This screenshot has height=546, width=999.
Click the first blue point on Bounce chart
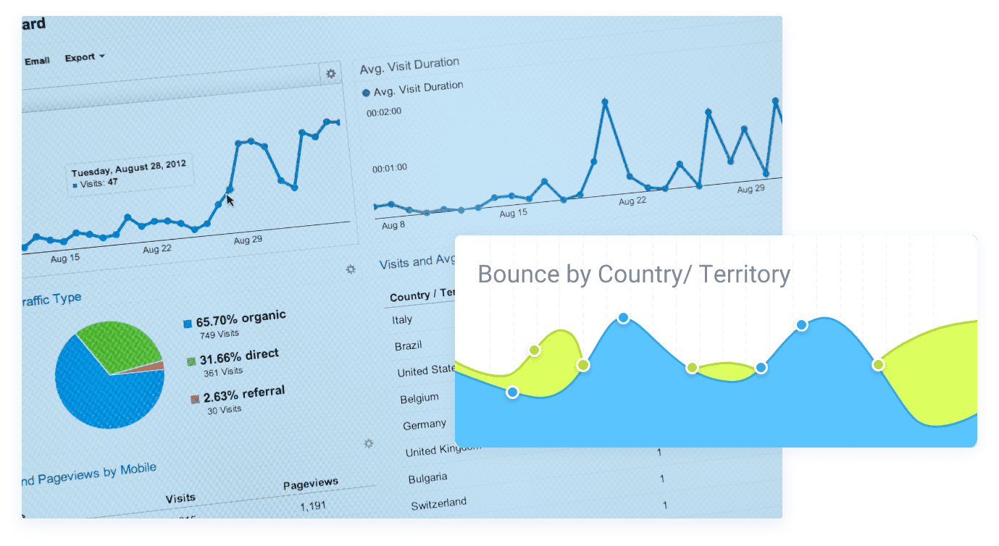click(x=513, y=392)
